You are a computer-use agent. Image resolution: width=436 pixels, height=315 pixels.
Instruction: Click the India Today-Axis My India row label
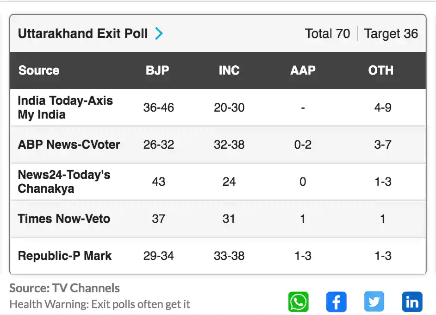coord(65,107)
